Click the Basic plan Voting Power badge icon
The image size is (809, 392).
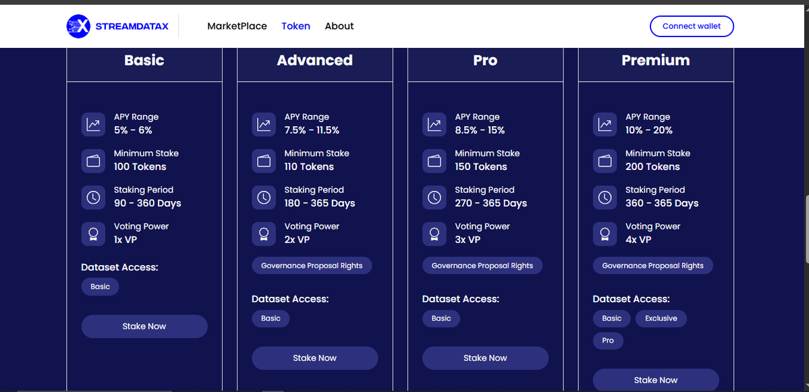93,234
